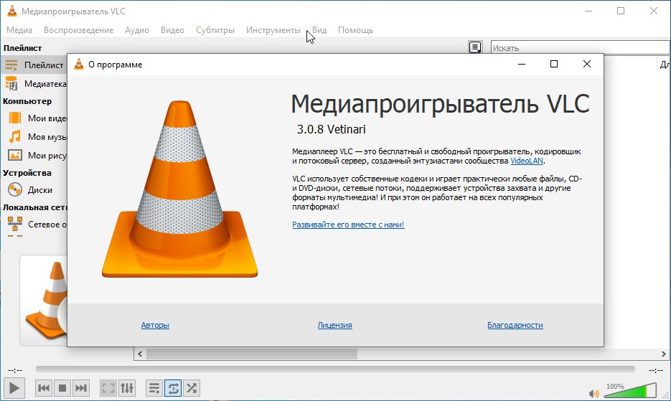This screenshot has width=671, height=401.
Task: Click the Устройства section header
Action: point(27,173)
